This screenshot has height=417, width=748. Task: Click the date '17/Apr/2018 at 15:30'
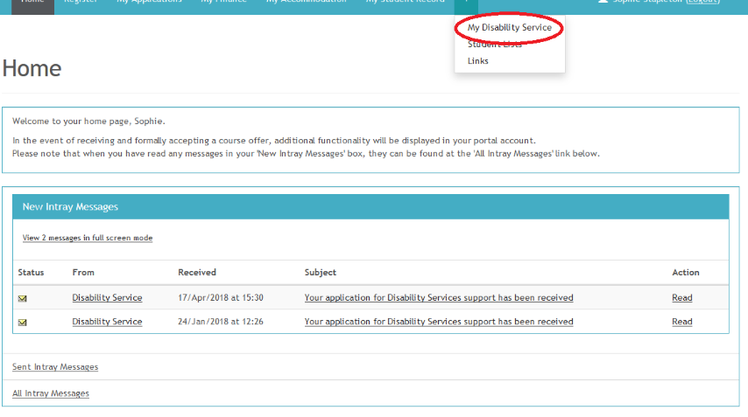(221, 297)
